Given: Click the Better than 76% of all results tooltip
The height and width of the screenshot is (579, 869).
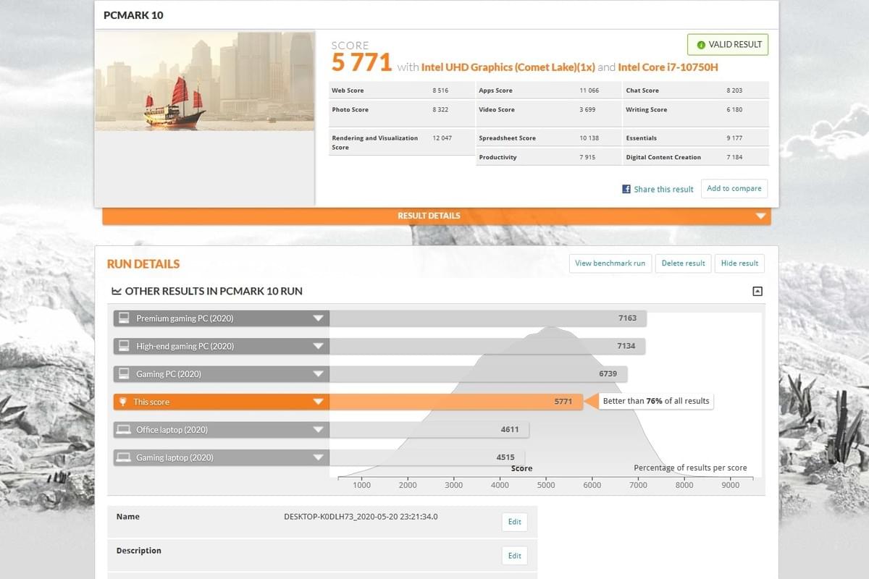Looking at the screenshot, I should pos(656,401).
